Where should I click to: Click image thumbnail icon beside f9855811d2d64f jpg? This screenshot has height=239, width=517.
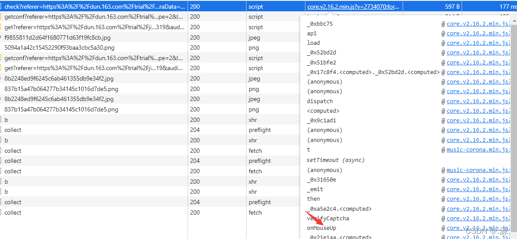coord(1,37)
